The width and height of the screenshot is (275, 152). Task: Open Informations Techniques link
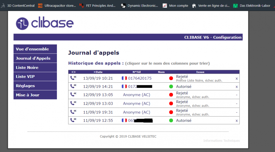tap(221, 141)
